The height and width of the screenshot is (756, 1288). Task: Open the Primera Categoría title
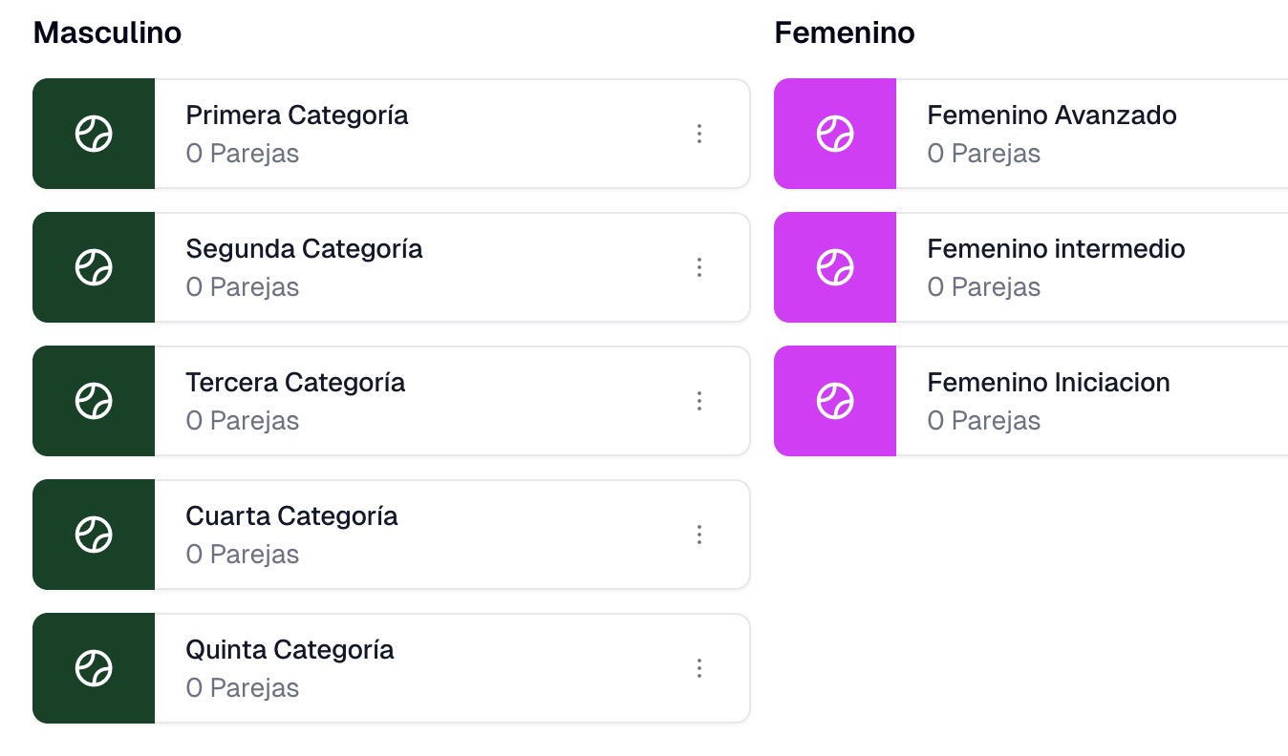click(x=297, y=115)
